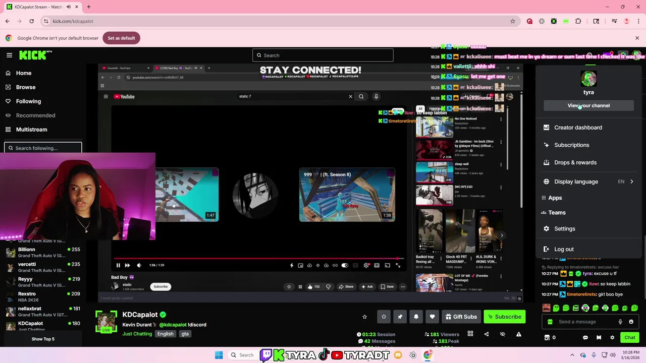Click the Gift Subs button
646x363 pixels.
click(x=461, y=317)
